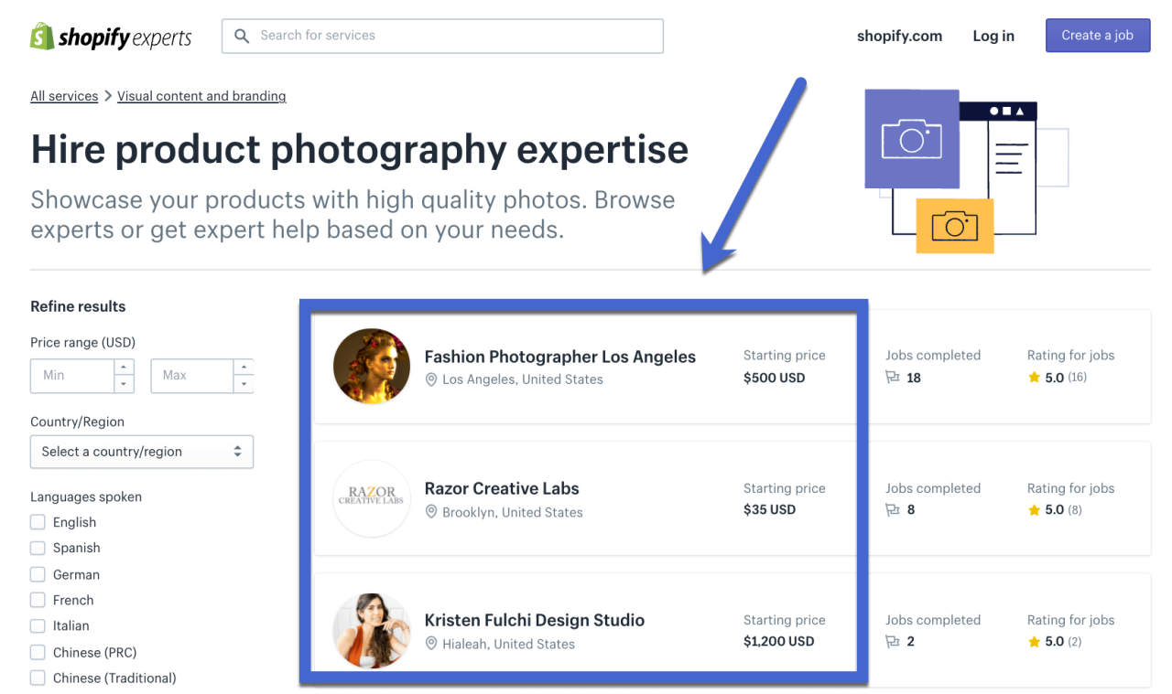The image size is (1172, 694).
Task: Open Razor Creative Labs listing title
Action: 502,488
